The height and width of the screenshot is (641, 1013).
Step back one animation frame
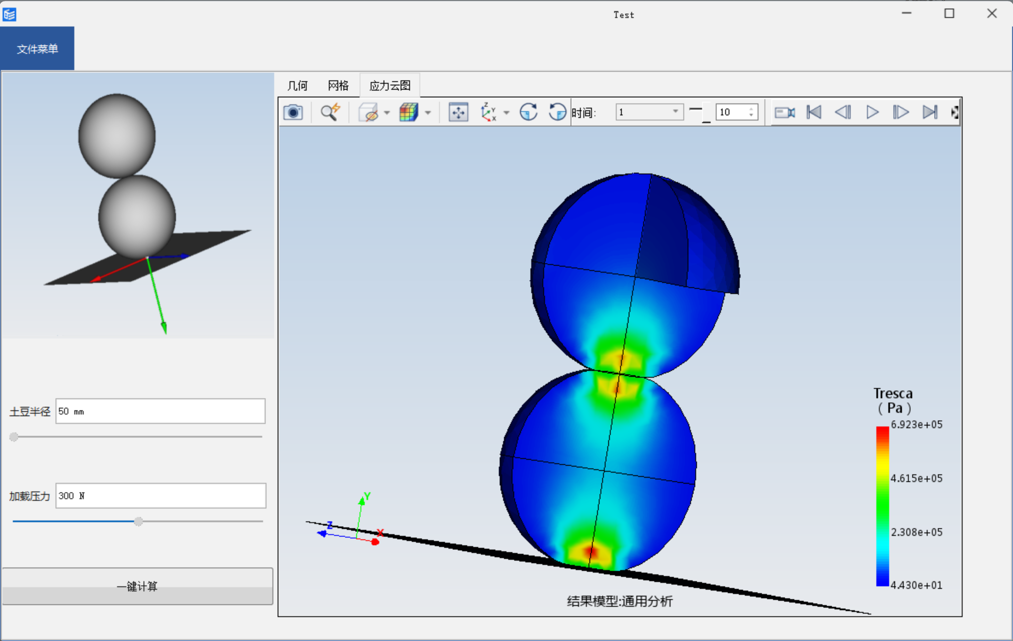tap(843, 112)
